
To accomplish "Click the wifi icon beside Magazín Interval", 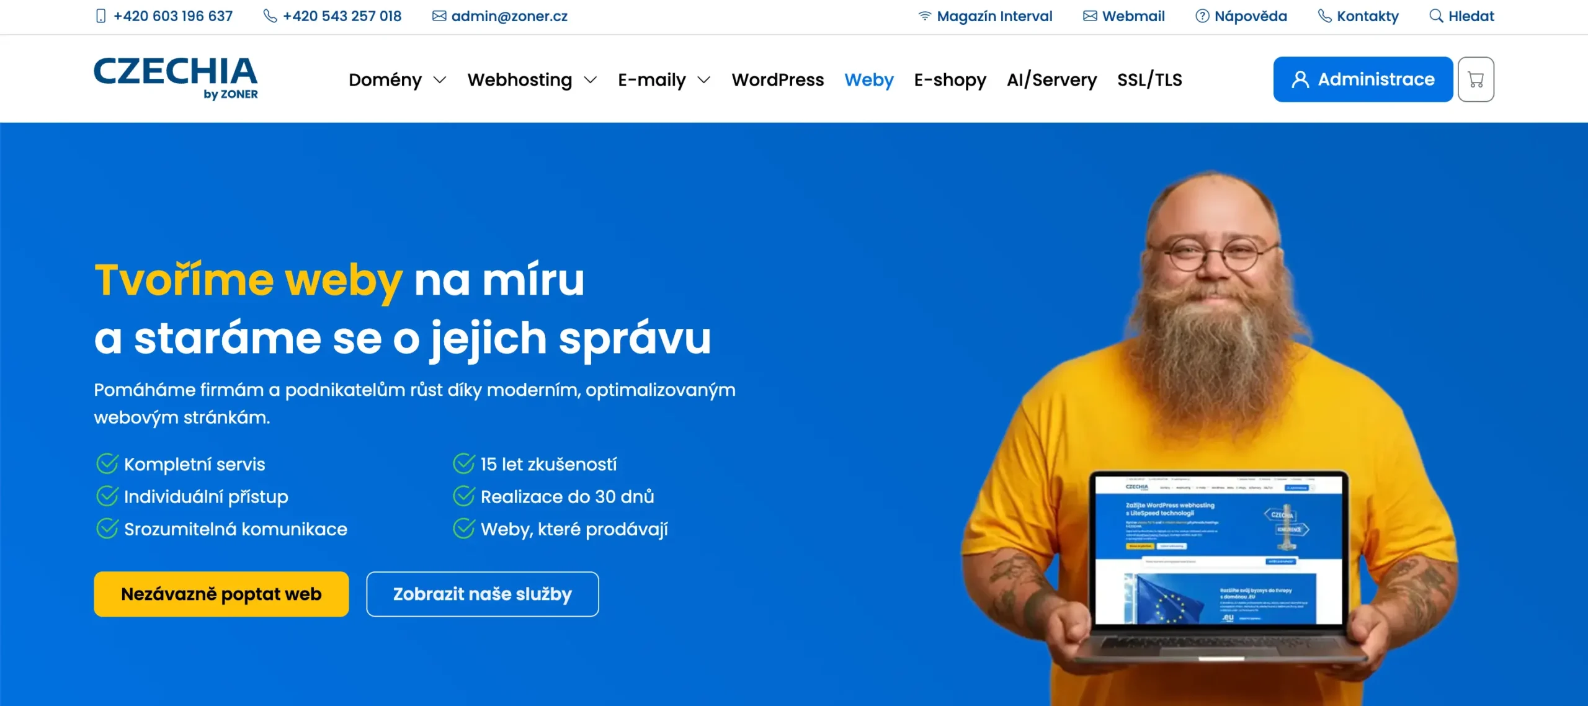I will coord(925,16).
